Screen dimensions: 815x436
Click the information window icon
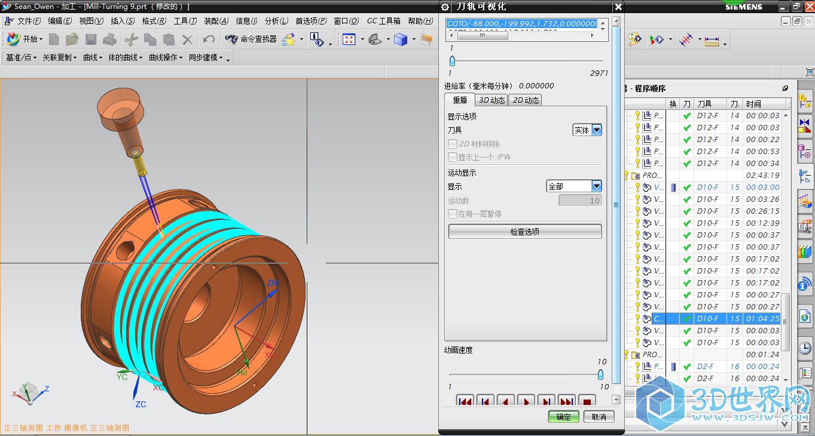[x=318, y=39]
